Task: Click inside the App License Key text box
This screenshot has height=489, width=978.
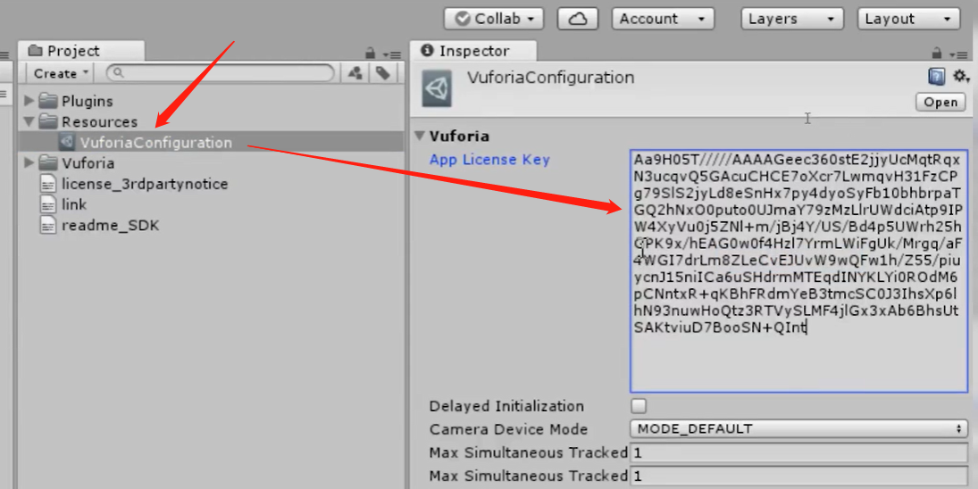Action: pyautogui.click(x=798, y=271)
